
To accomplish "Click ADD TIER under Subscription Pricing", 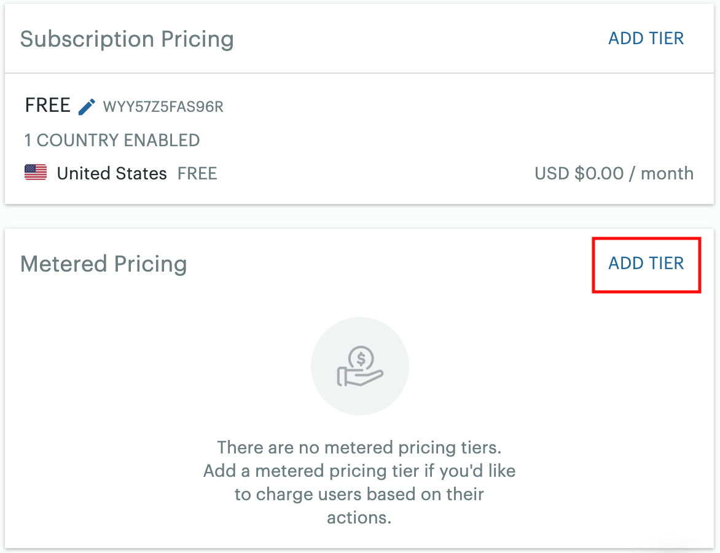I will 646,38.
